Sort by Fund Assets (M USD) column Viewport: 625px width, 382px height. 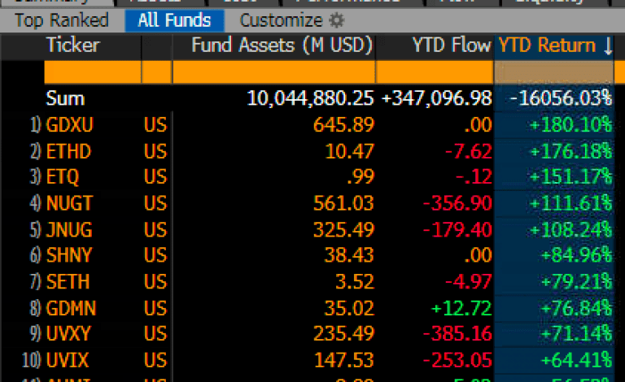[x=282, y=46]
